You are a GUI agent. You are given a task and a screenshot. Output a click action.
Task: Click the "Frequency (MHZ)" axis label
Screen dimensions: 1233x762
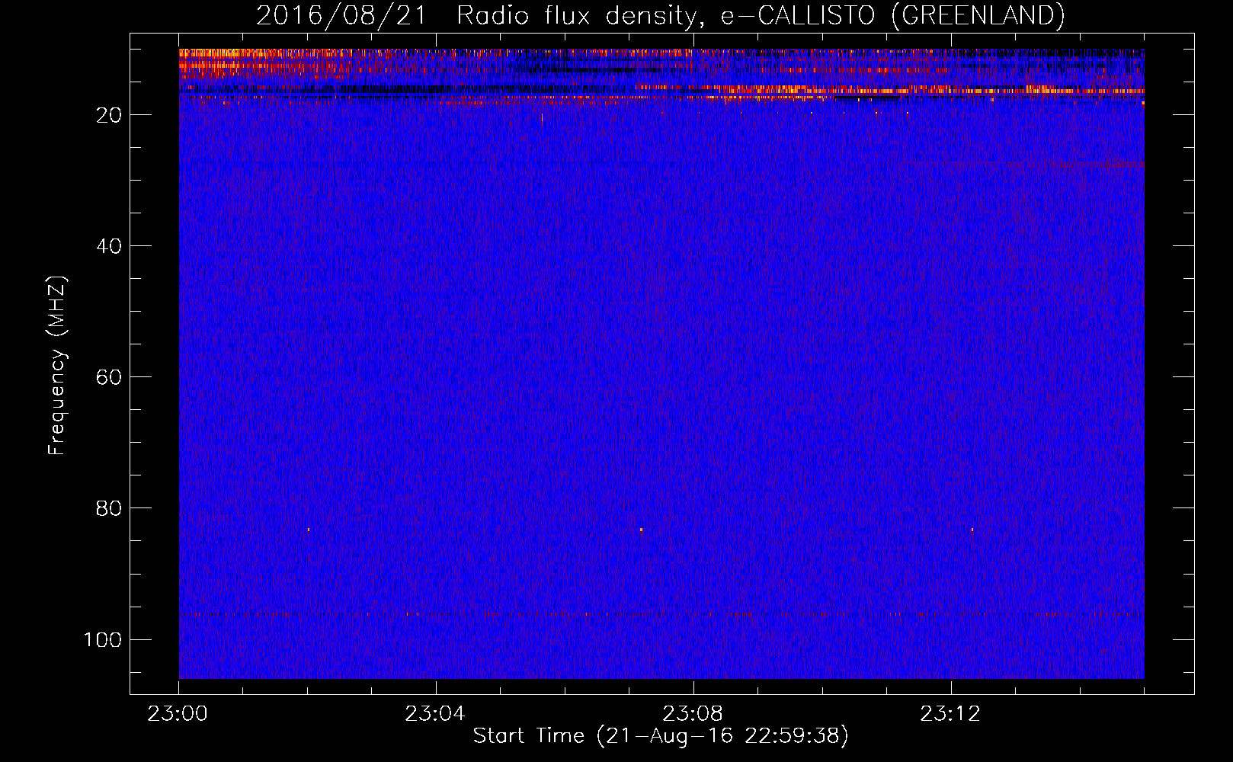point(58,366)
